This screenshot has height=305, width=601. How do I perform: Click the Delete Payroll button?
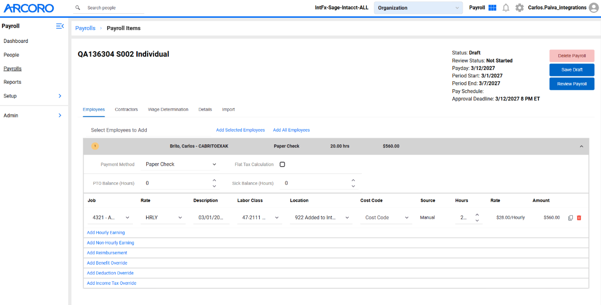pos(572,56)
